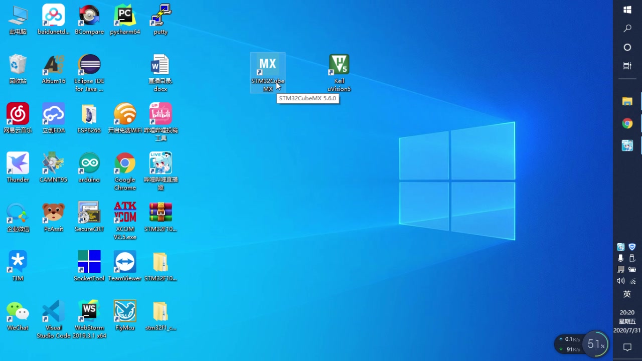This screenshot has height=361, width=642.
Task: Select the Altium16 desktop shortcut
Action: coord(54,69)
